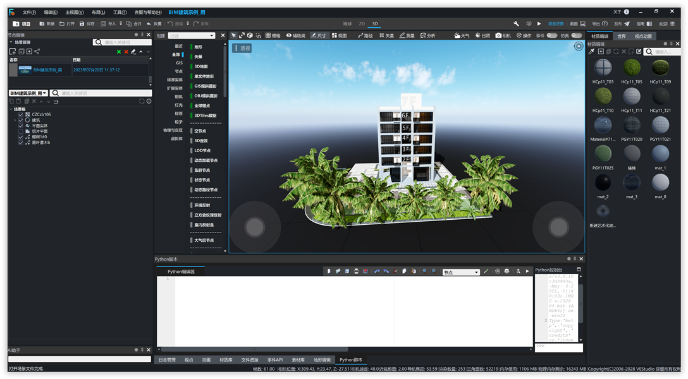Collapse the 场景管理 section

click(11, 42)
